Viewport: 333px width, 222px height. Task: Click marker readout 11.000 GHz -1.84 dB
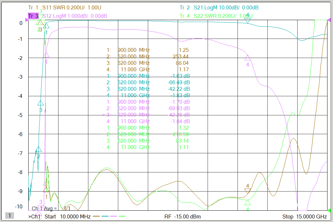pyautogui.click(x=148, y=122)
